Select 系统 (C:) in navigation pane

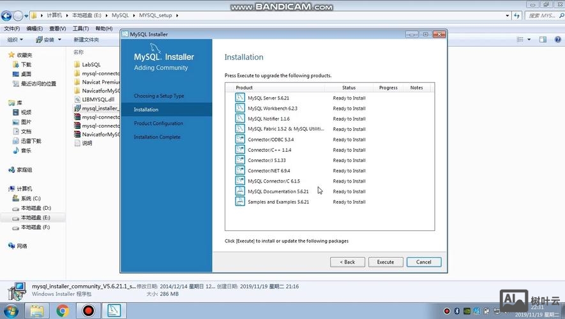click(x=31, y=198)
